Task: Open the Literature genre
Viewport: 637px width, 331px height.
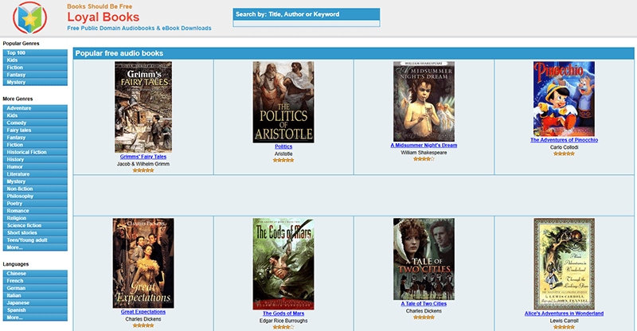Action: [35, 173]
